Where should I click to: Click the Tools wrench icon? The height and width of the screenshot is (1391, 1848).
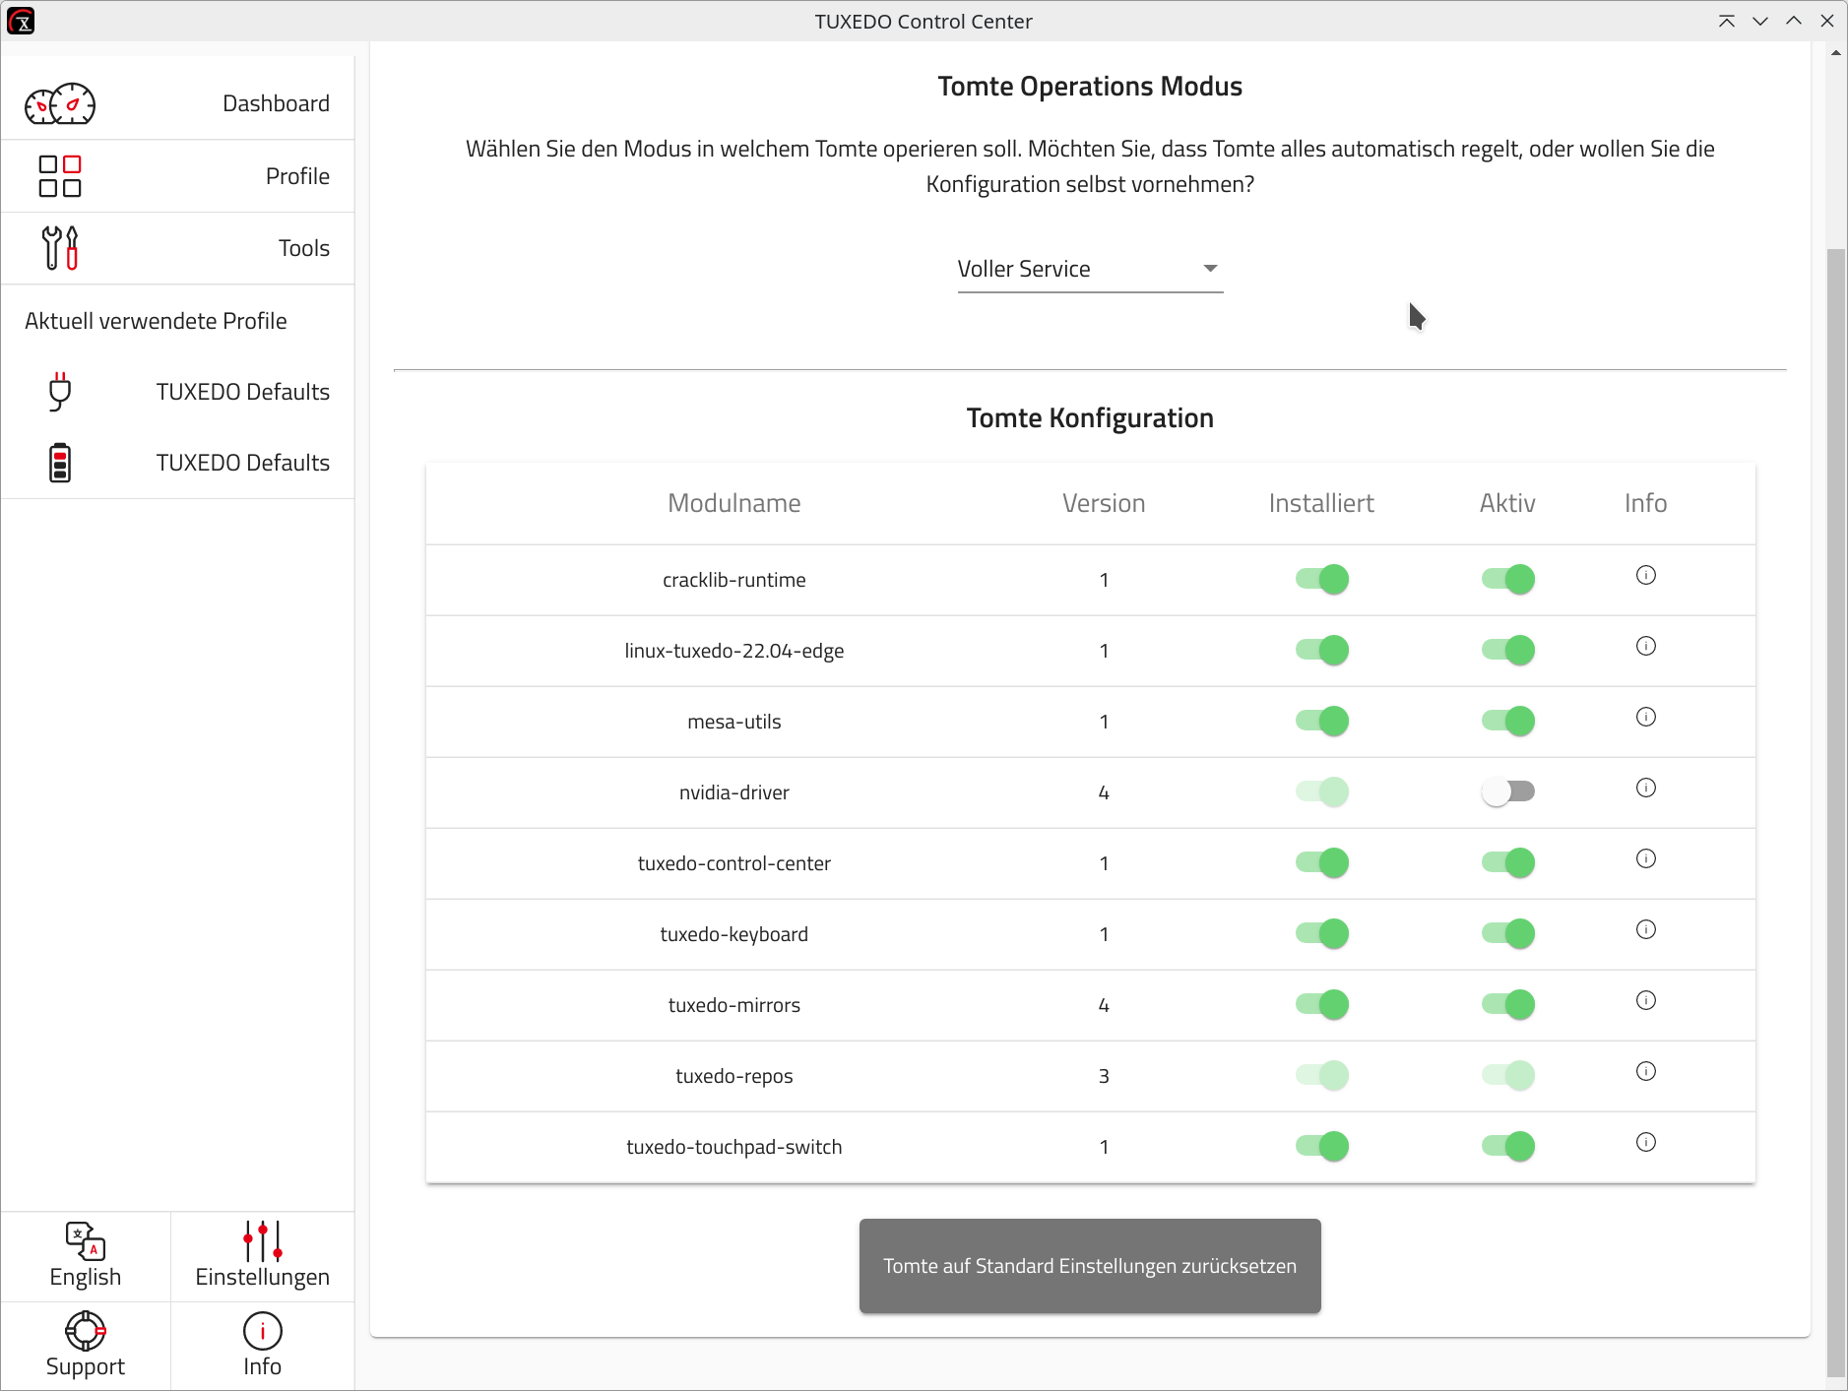point(60,248)
